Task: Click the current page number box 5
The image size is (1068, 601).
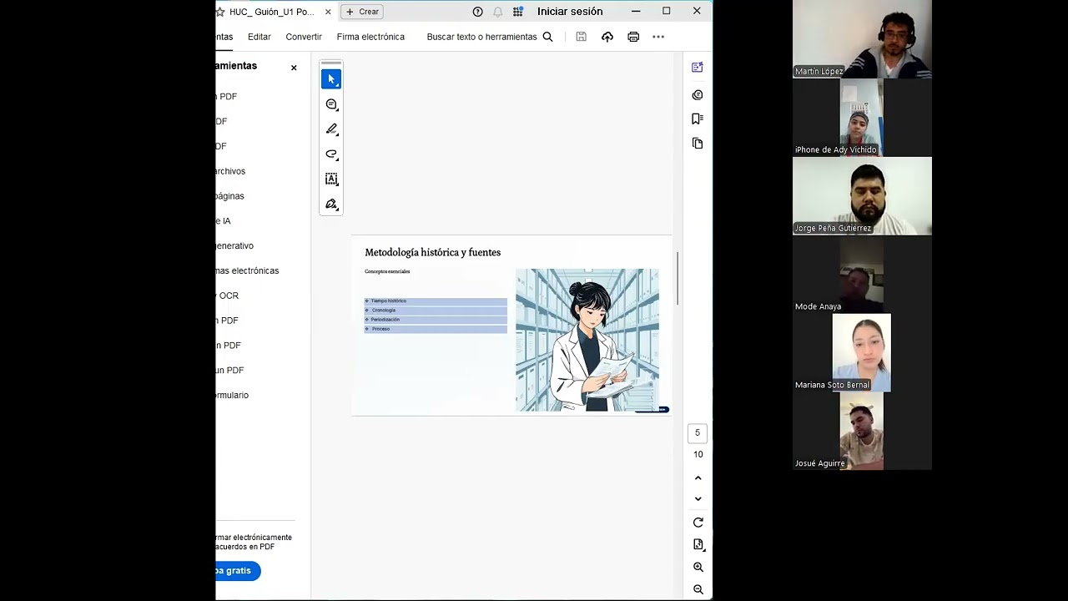Action: [x=698, y=432]
